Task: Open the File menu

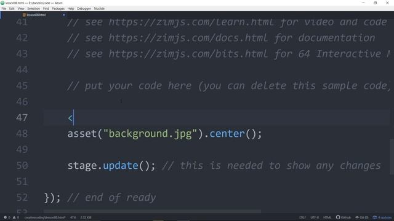Action: [x=4, y=9]
